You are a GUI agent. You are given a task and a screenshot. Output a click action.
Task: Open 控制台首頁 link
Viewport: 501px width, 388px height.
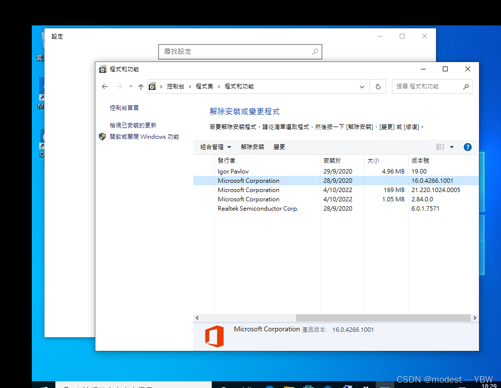tap(124, 108)
